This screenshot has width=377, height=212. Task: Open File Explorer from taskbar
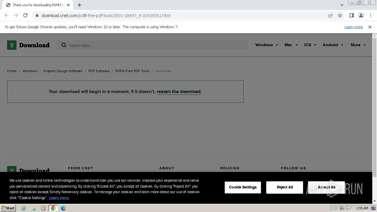(33, 208)
